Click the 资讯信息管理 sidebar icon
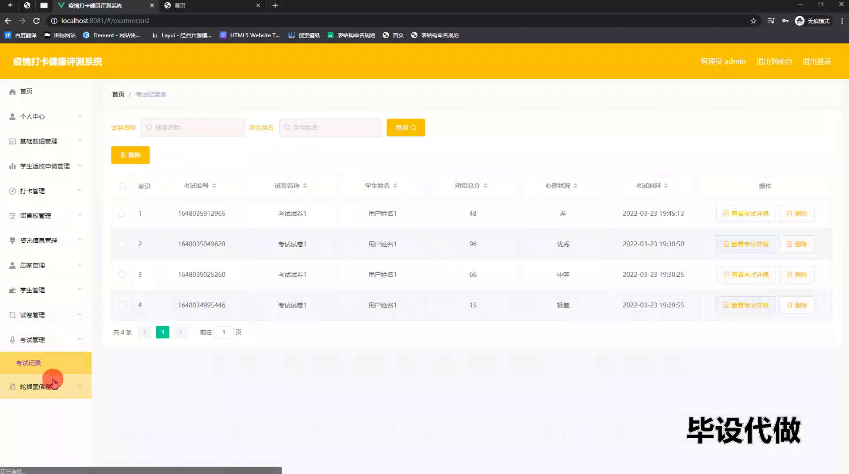 (x=12, y=241)
